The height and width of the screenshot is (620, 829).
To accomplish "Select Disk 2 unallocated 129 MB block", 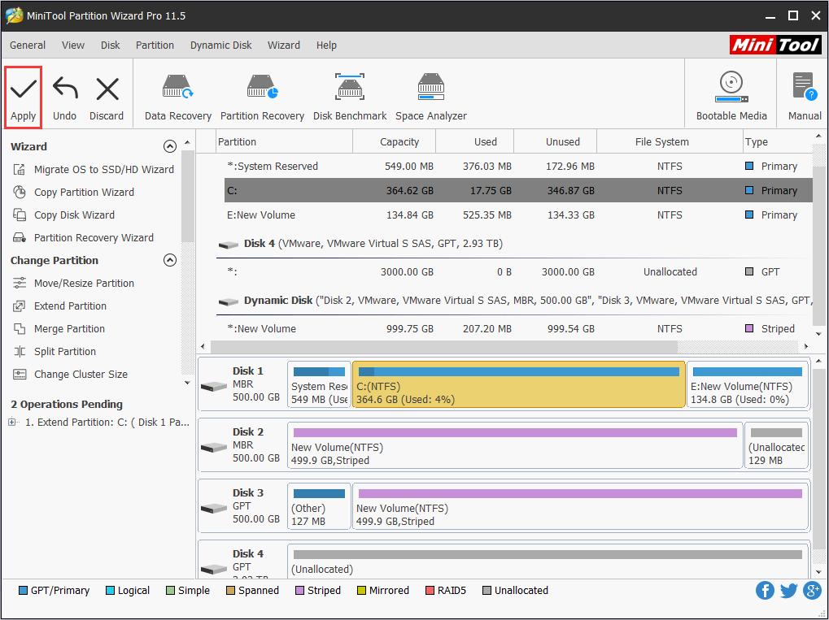I will [776, 445].
